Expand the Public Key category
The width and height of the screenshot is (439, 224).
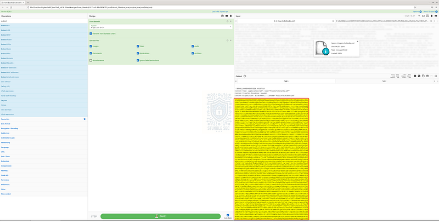[44, 133]
